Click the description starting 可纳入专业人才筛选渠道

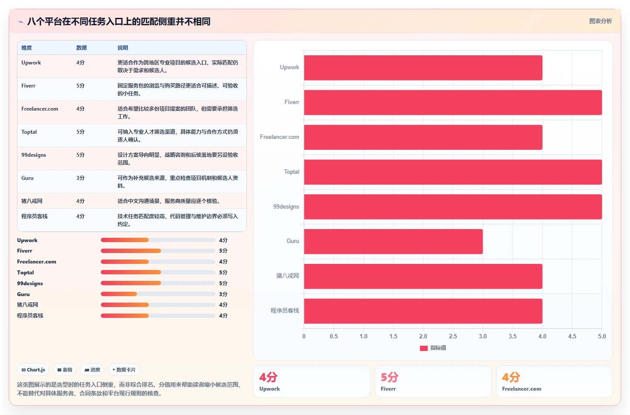click(x=178, y=136)
